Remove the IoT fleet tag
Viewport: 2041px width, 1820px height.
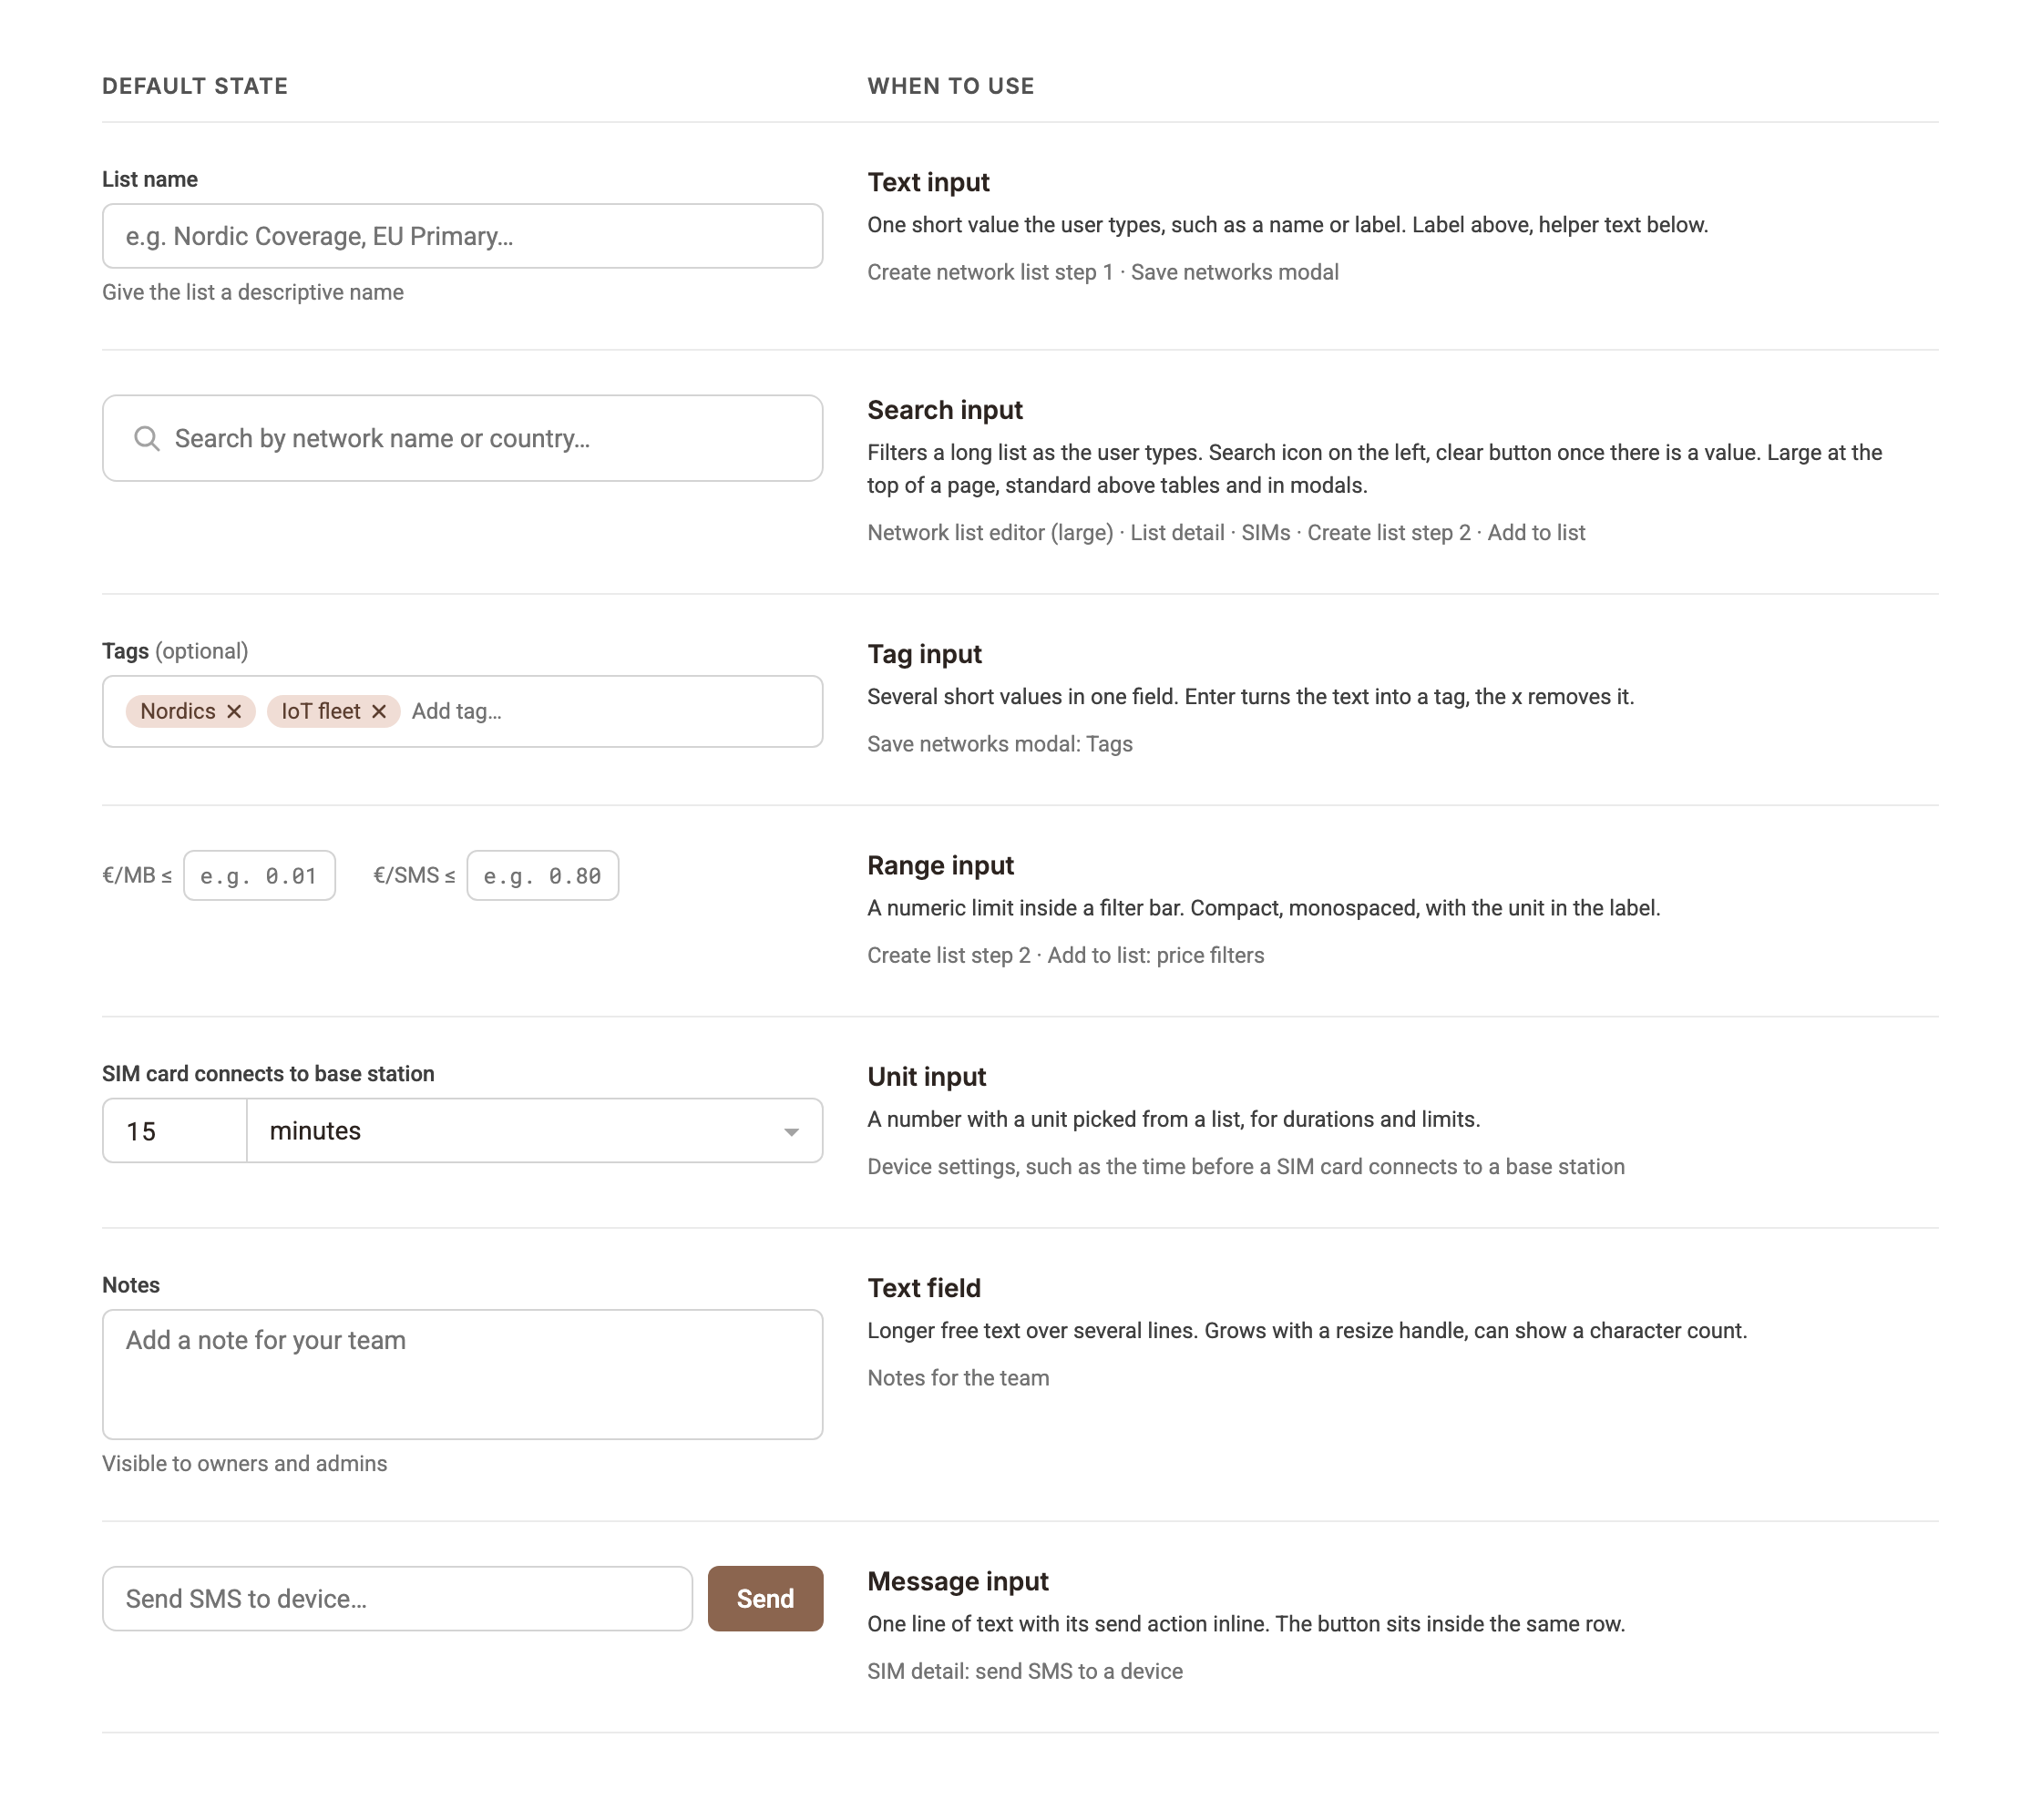(379, 711)
